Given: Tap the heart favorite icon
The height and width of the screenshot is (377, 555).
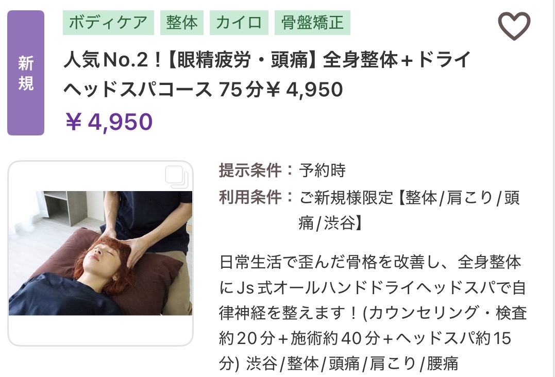Looking at the screenshot, I should point(514,25).
